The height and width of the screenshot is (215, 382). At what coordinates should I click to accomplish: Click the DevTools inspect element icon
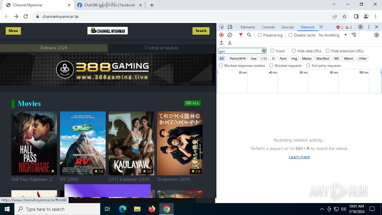pyautogui.click(x=221, y=27)
